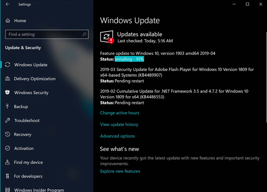267x192 pixels.
Task: Click the Find a setting search box
Action: [47, 34]
